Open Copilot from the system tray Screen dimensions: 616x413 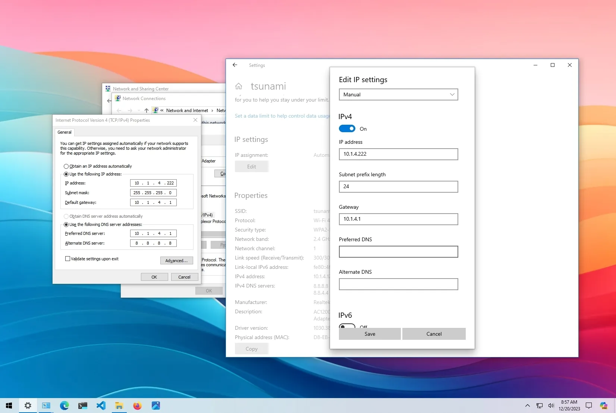click(604, 406)
